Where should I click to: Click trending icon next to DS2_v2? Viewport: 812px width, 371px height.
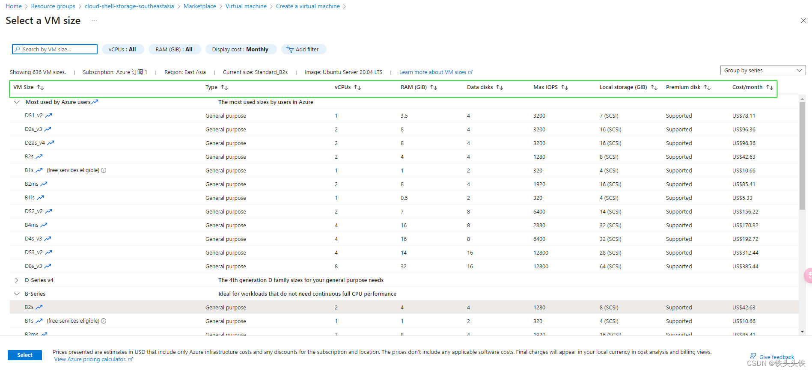point(49,211)
